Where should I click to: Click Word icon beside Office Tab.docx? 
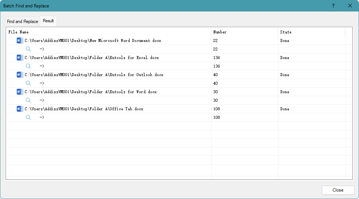tap(20, 109)
